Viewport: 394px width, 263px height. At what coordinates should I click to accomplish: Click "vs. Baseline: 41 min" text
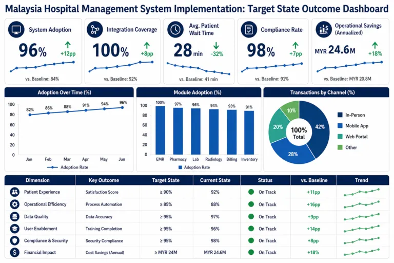click(199, 79)
